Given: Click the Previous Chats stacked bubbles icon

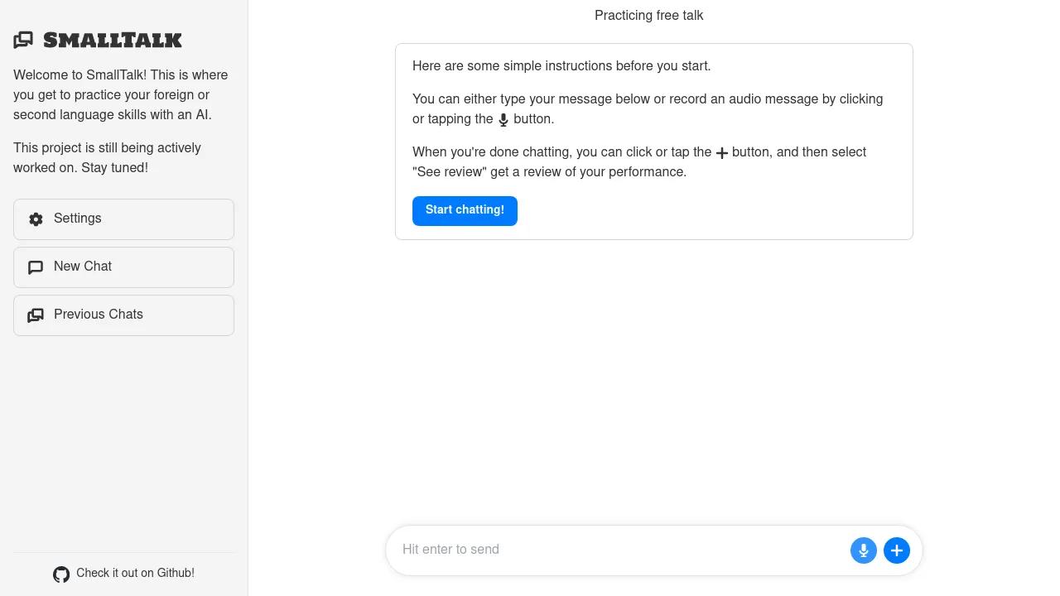Looking at the screenshot, I should click(36, 315).
